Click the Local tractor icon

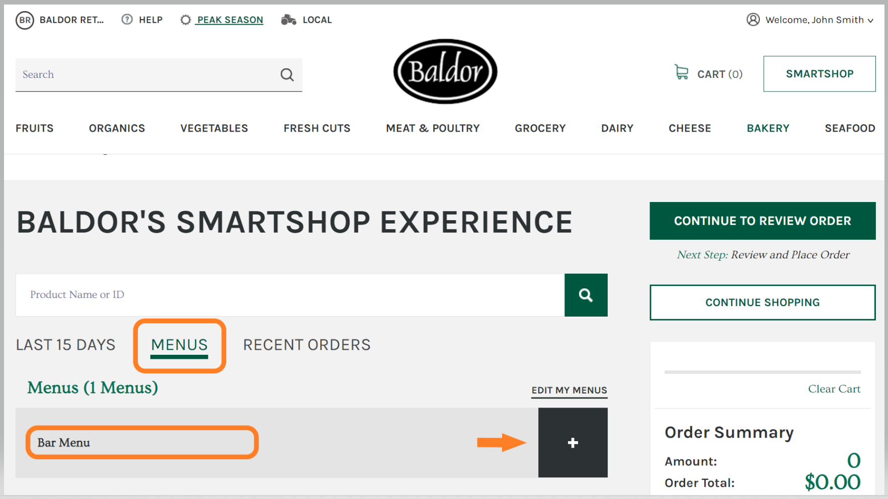(x=288, y=20)
